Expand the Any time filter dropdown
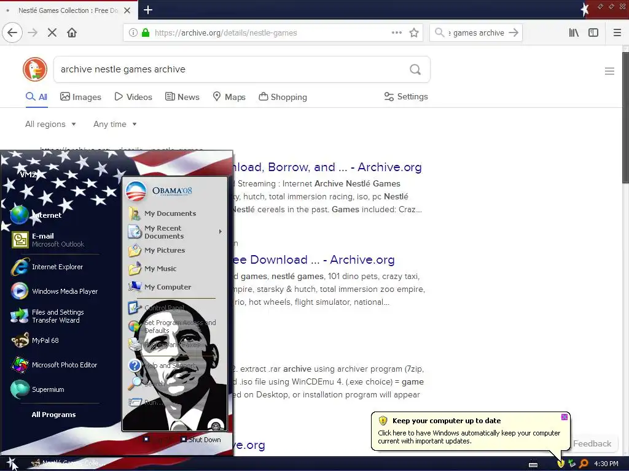This screenshot has height=471, width=629. 115,124
